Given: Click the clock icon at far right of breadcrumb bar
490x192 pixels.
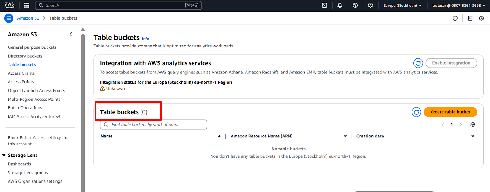Looking at the screenshot, I should coord(481,18).
